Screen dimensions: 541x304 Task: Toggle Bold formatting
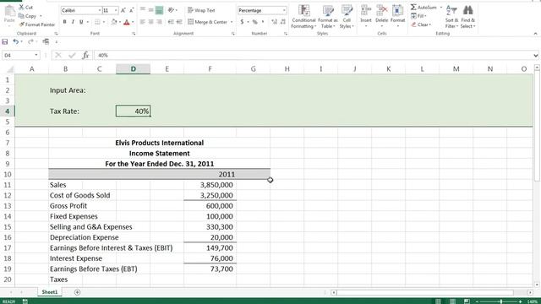click(x=64, y=22)
